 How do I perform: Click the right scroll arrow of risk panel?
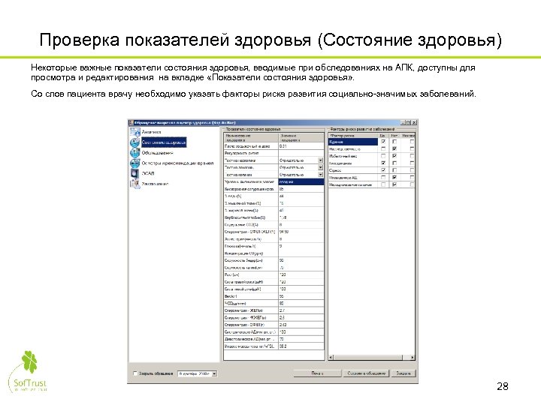pos(413,358)
